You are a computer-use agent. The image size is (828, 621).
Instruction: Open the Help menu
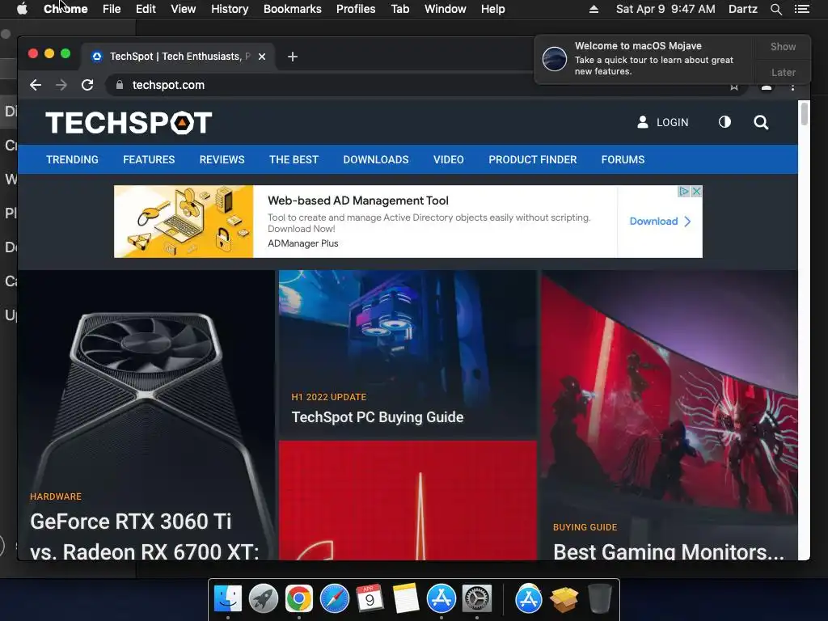pyautogui.click(x=492, y=9)
